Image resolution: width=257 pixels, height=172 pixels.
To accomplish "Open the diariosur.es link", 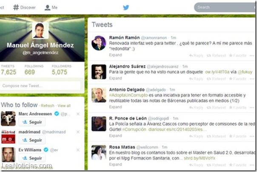I will click(x=177, y=129).
